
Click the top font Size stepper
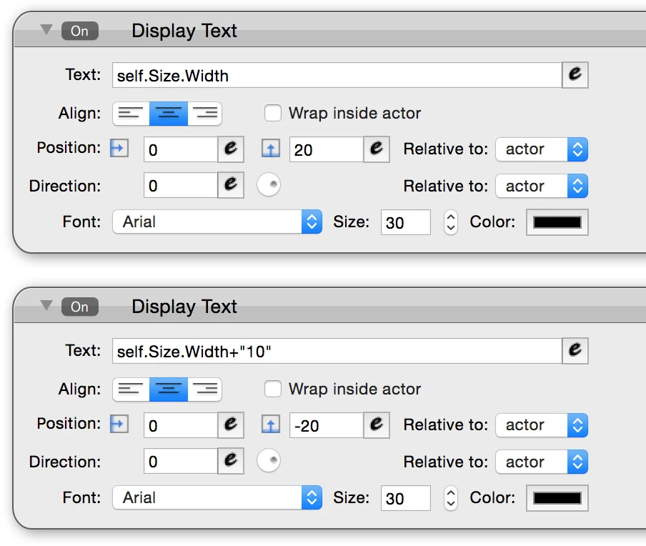[x=451, y=222]
